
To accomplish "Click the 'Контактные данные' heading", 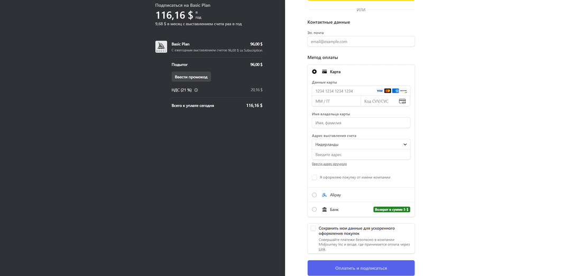I will pos(328,22).
